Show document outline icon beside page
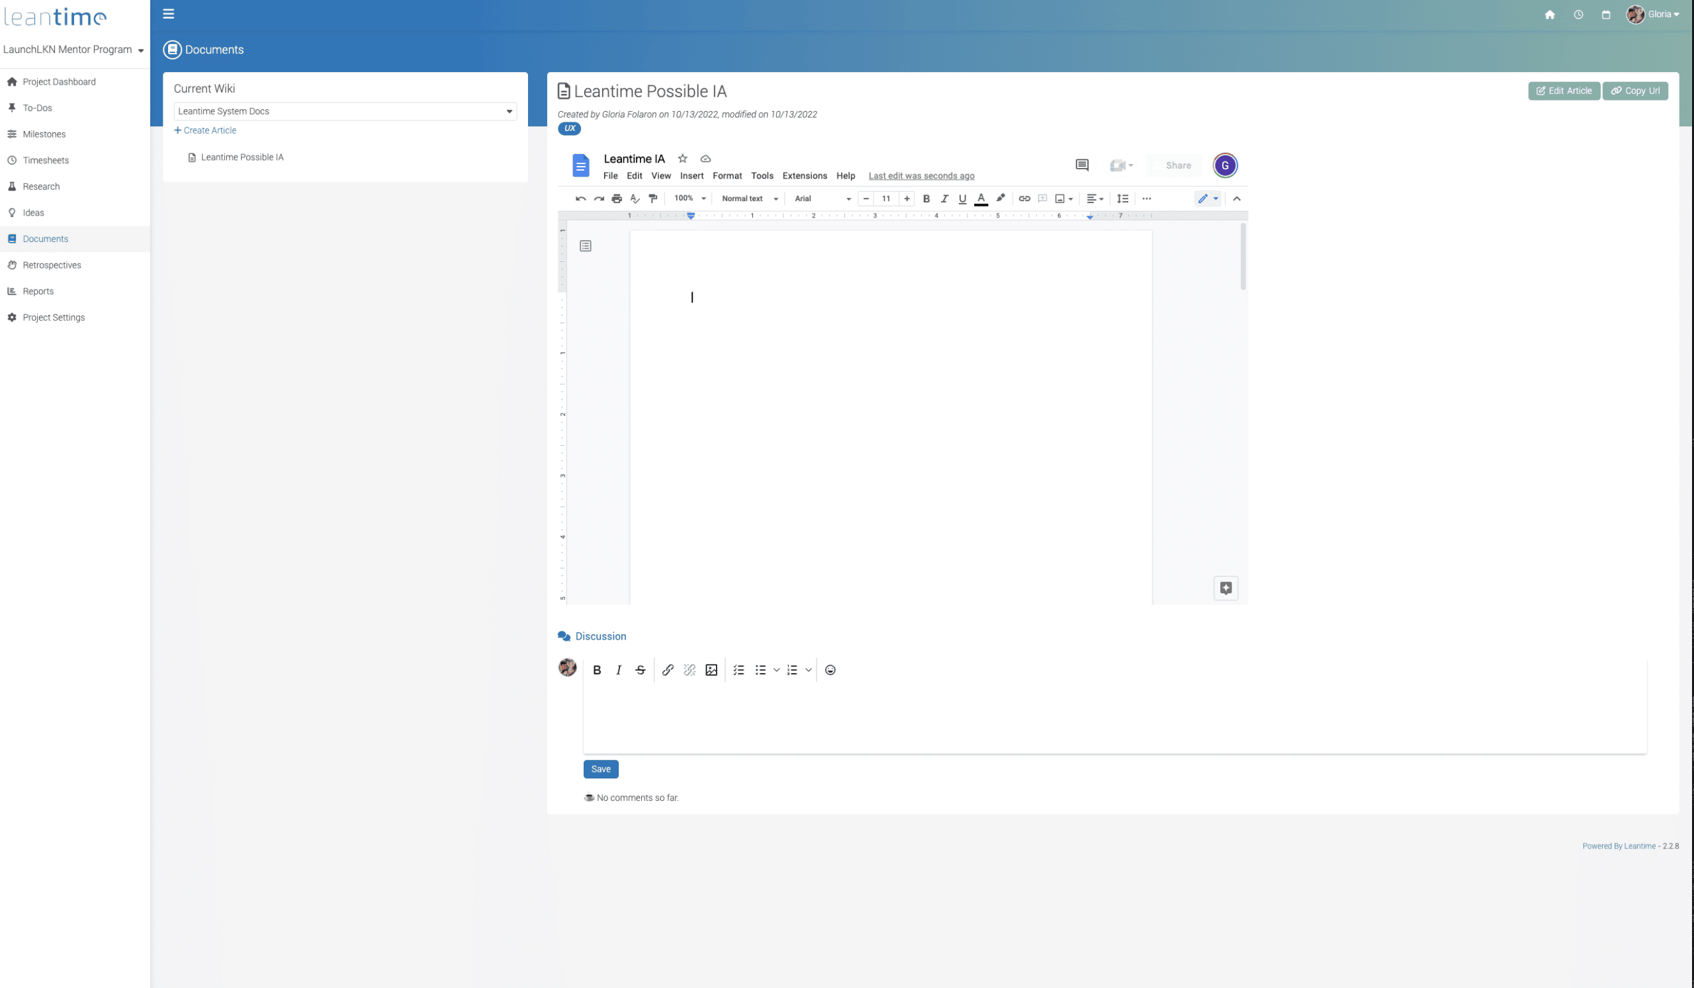Image resolution: width=1694 pixels, height=988 pixels. click(x=586, y=247)
